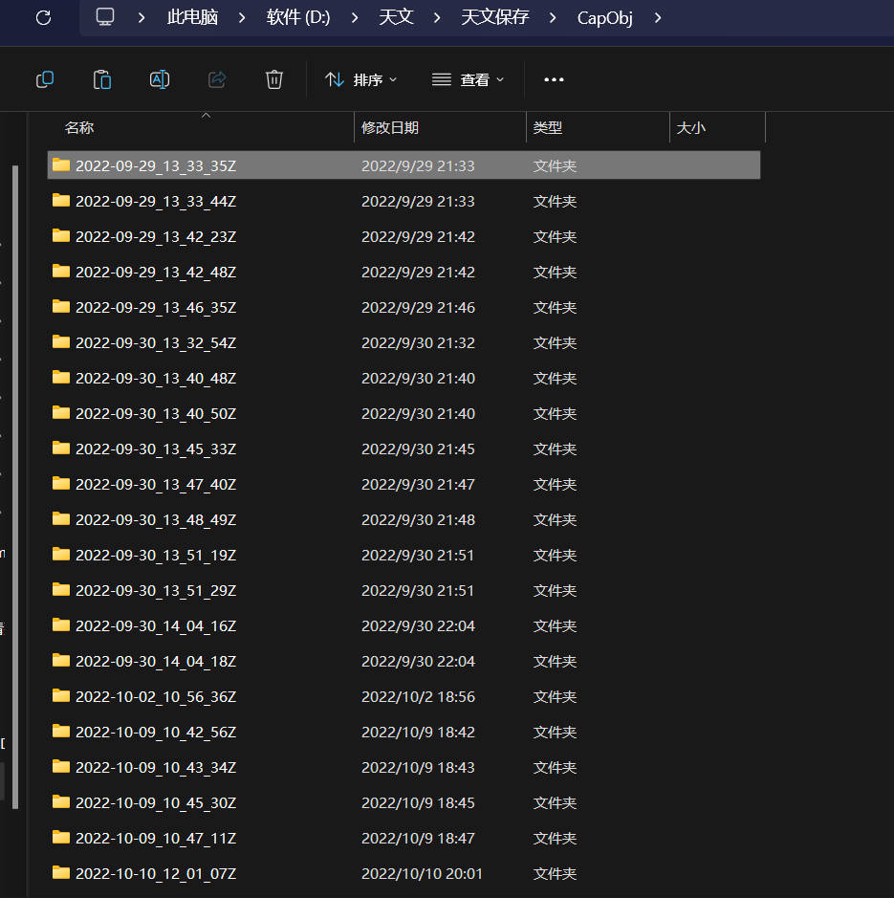The width and height of the screenshot is (894, 898).
Task: Select folder 2022-09-29_13_33_35Z
Action: point(155,165)
